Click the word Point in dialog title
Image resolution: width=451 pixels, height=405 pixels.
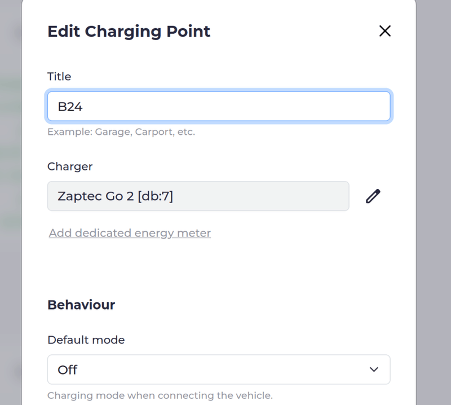tap(189, 31)
